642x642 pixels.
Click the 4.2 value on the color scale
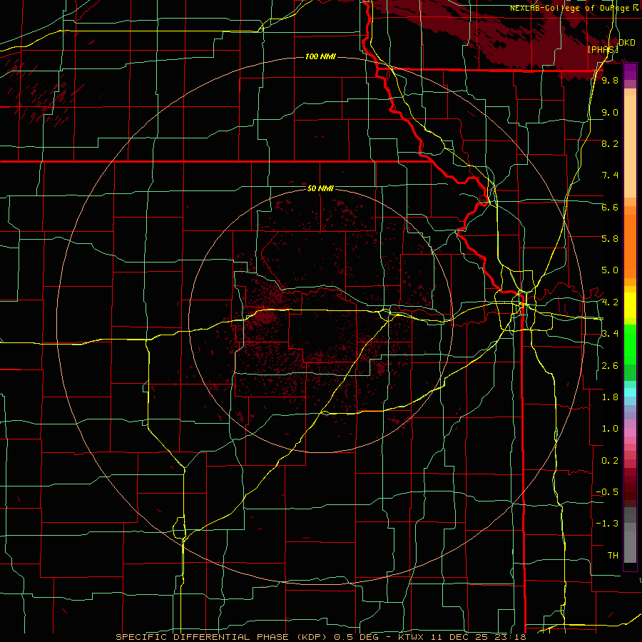click(610, 302)
